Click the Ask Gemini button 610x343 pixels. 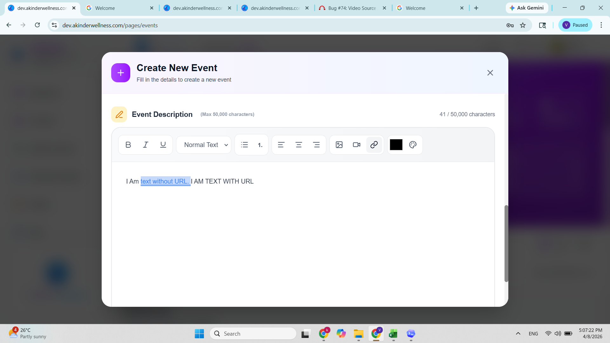click(527, 8)
